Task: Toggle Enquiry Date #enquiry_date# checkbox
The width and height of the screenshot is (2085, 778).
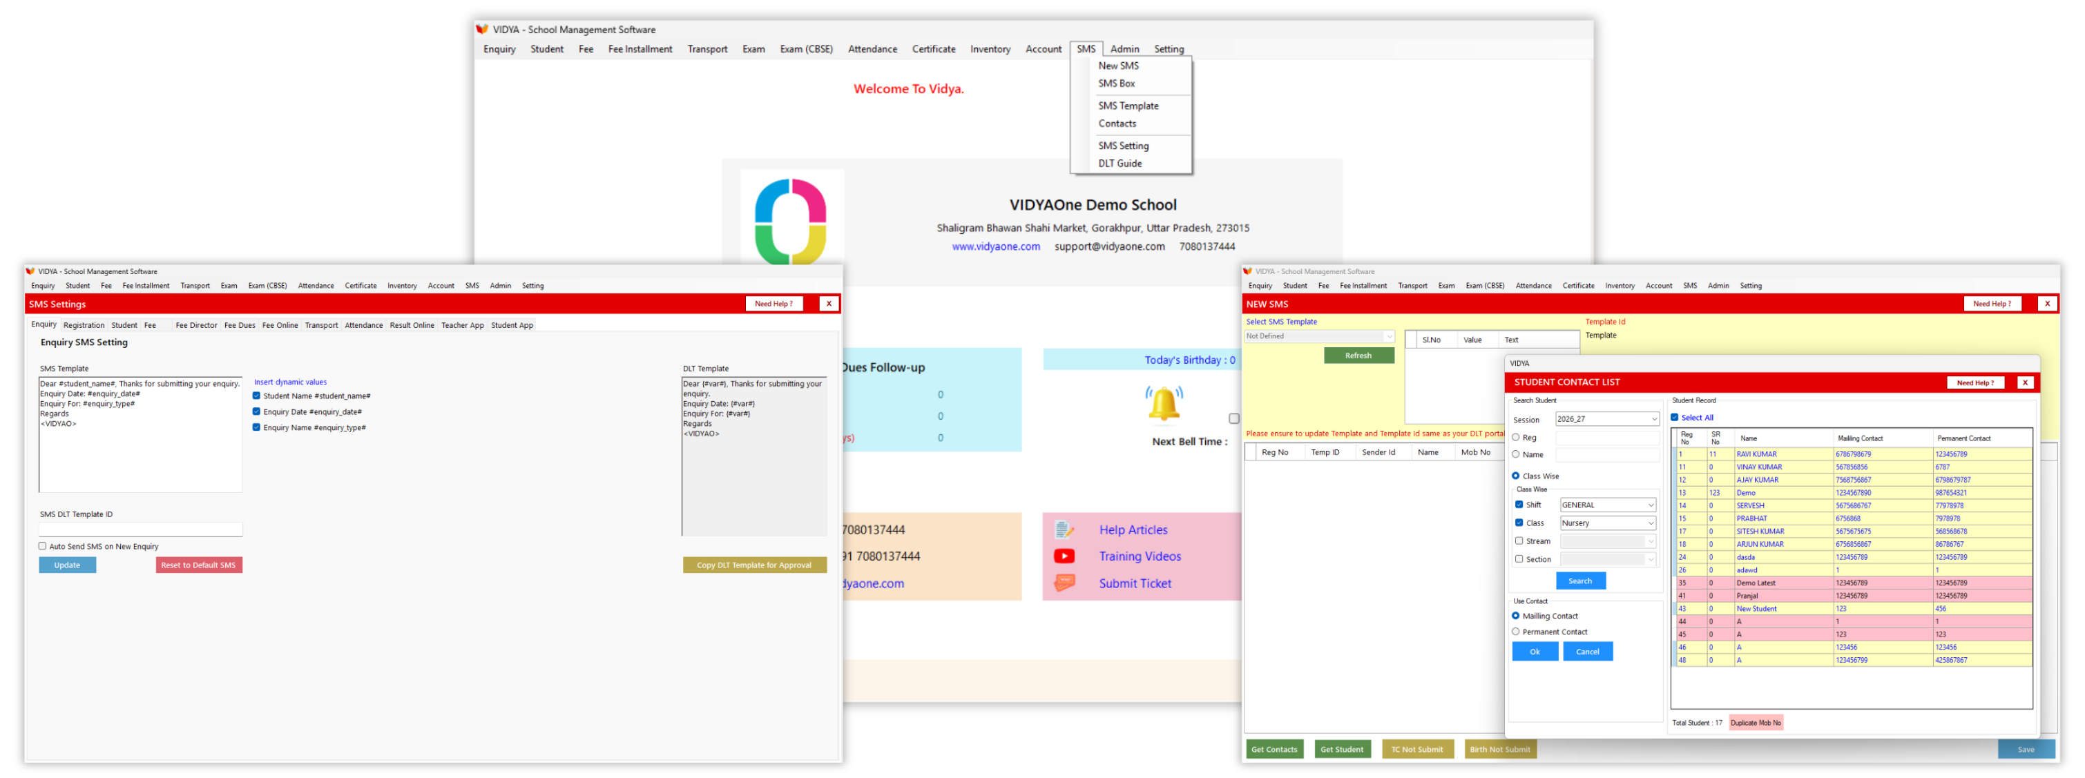Action: (257, 411)
